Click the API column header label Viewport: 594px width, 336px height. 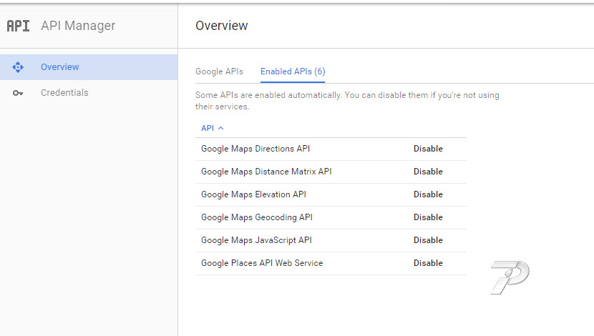pyautogui.click(x=208, y=128)
